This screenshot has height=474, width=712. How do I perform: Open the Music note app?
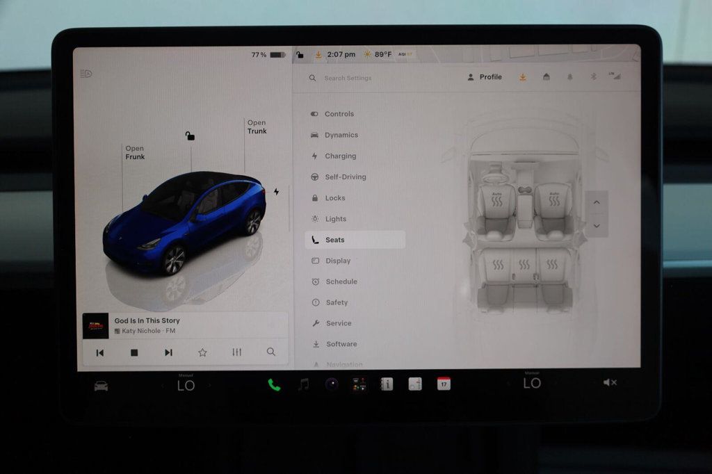point(303,384)
